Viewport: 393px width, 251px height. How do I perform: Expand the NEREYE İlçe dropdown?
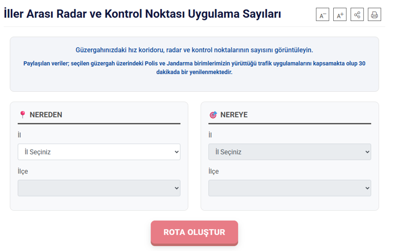[289, 188]
